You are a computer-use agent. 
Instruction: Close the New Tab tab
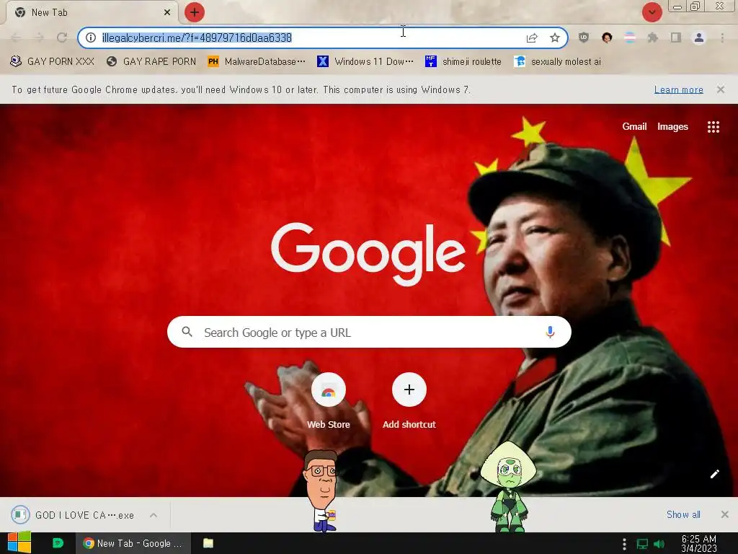(167, 12)
